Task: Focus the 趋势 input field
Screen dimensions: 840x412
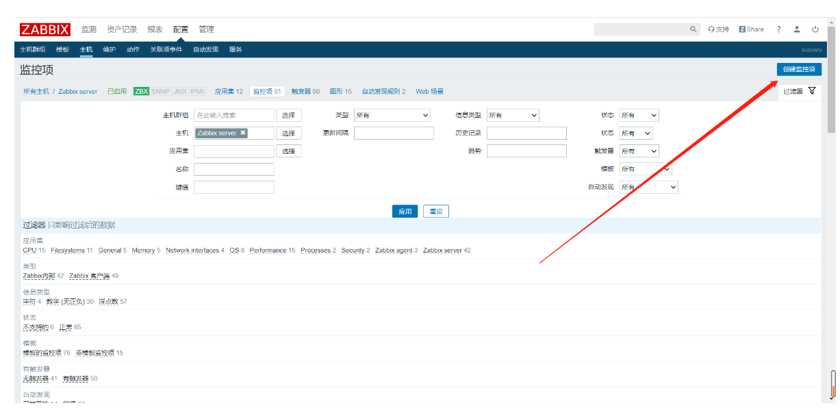Action: pos(526,151)
